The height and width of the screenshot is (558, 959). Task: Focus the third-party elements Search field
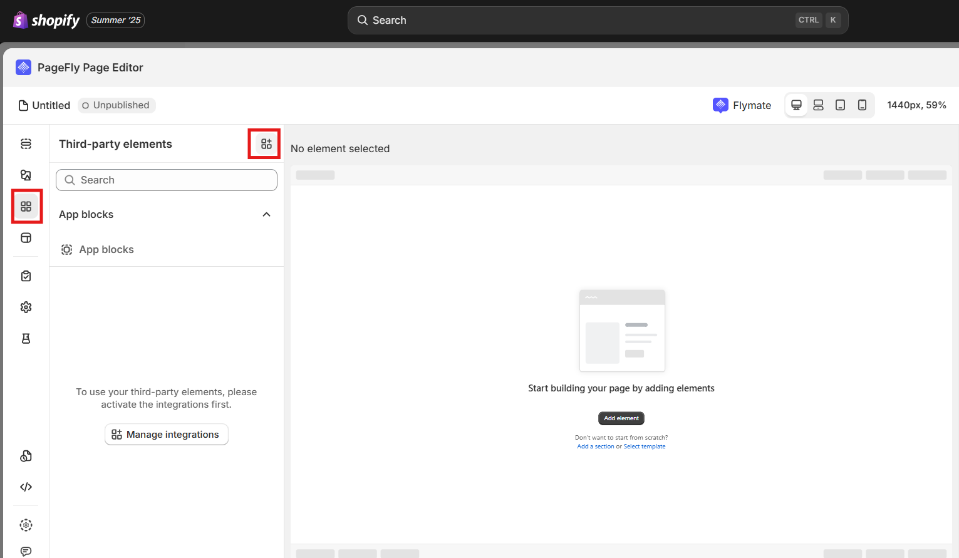167,180
